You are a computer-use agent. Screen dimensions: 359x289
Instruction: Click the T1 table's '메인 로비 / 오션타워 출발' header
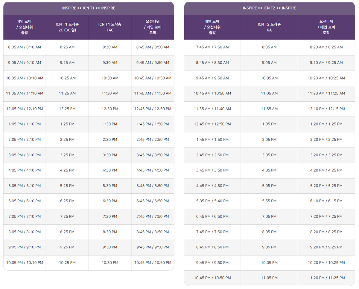pos(25,27)
